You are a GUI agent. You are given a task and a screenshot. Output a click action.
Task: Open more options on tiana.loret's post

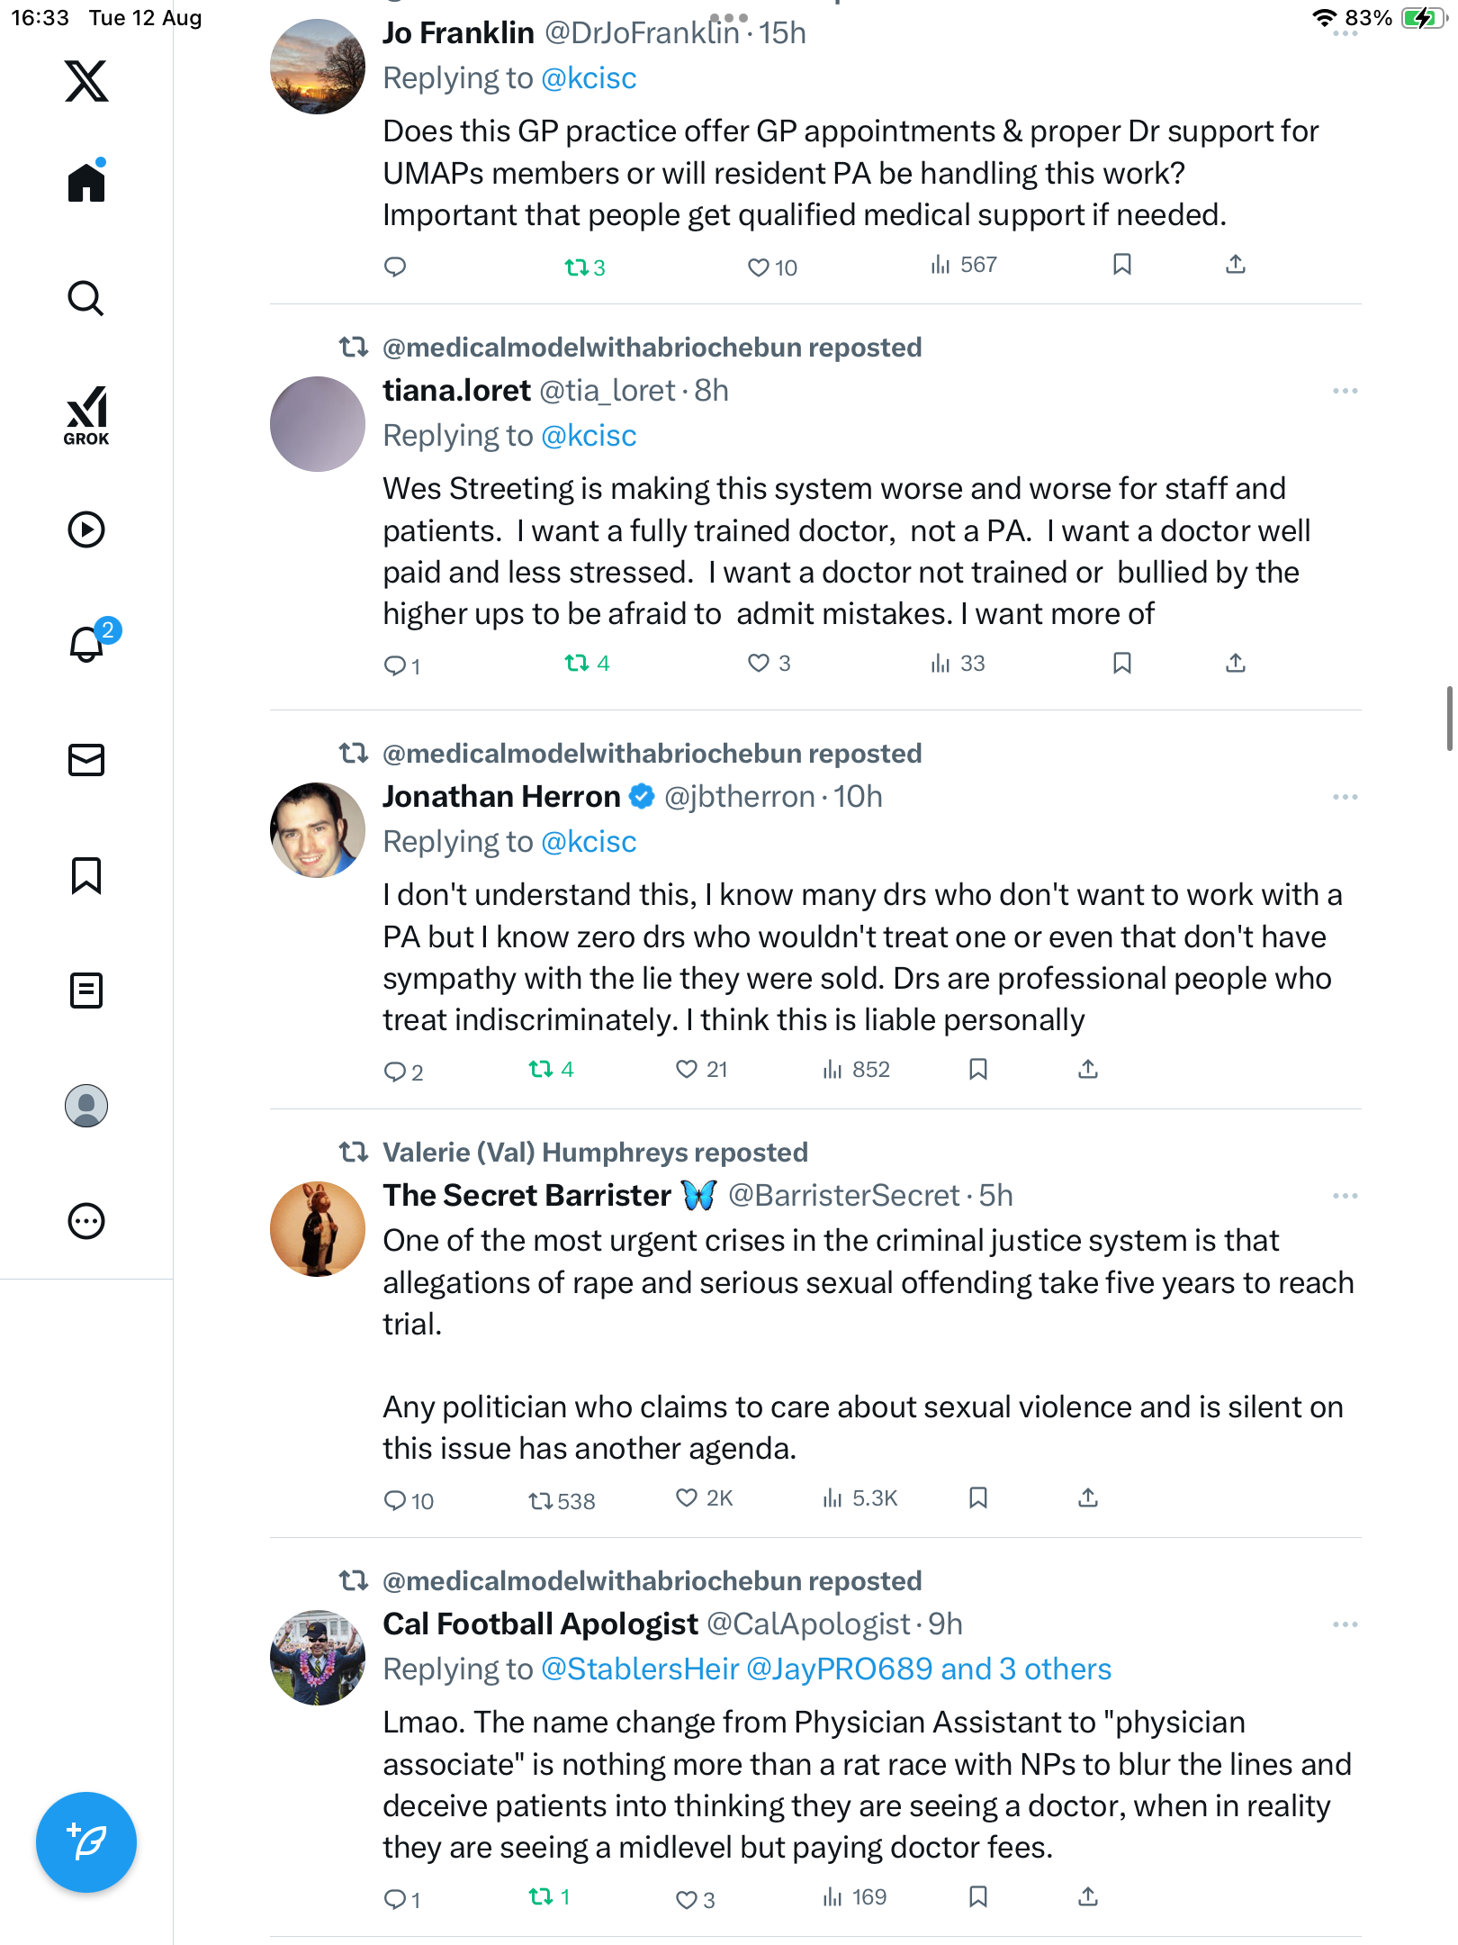point(1345,391)
